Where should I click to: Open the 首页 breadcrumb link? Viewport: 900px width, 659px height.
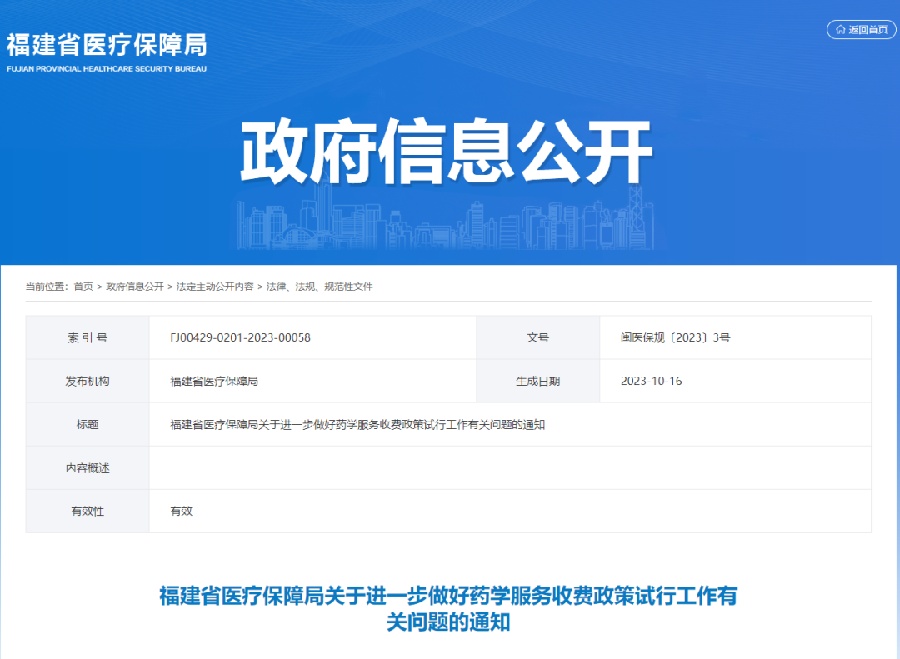(86, 286)
